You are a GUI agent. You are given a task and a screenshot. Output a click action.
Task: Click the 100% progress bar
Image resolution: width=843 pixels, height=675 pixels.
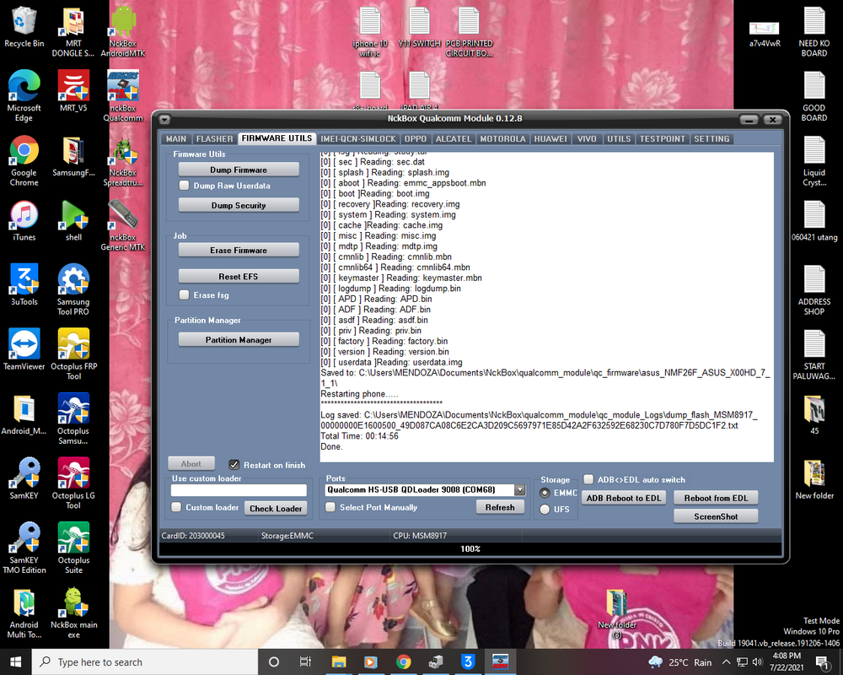click(470, 548)
